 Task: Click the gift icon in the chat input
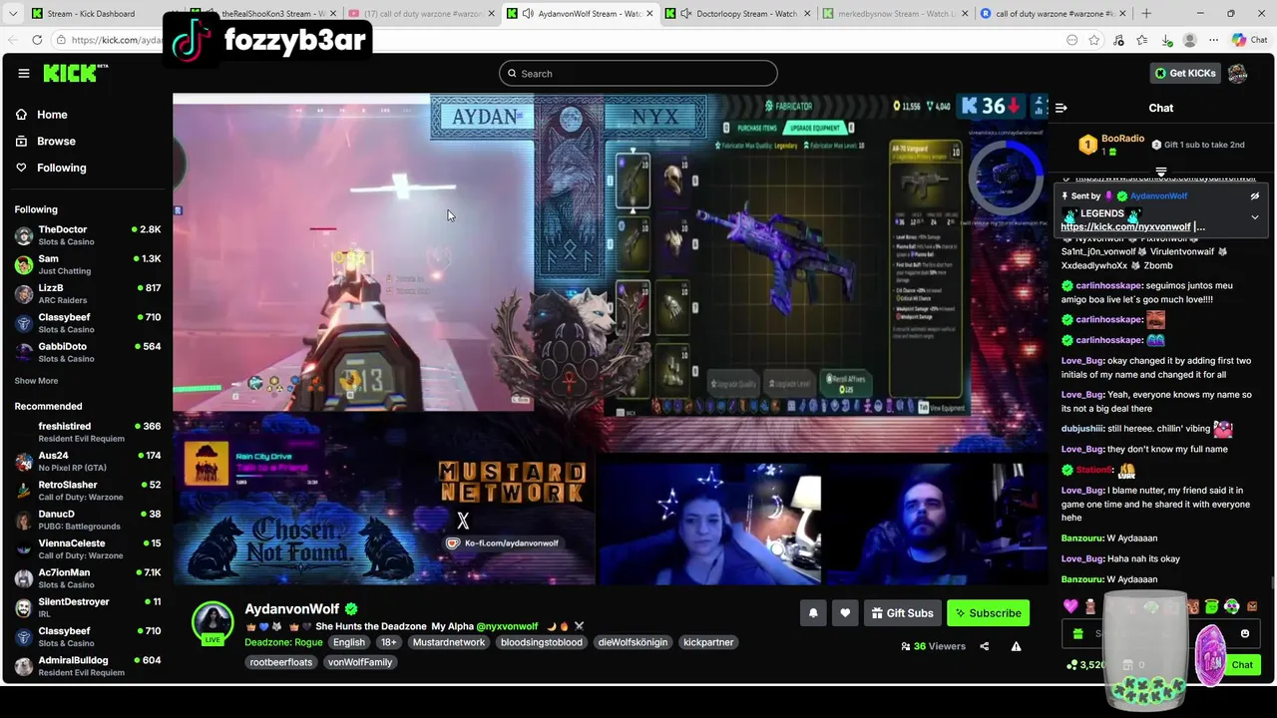(x=1077, y=633)
